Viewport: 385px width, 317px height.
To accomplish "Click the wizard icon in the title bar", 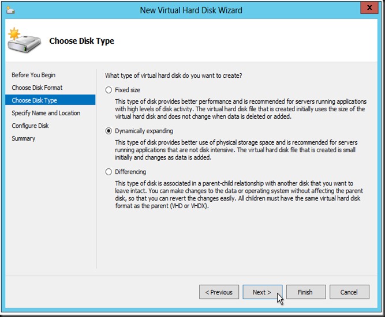I will point(11,10).
